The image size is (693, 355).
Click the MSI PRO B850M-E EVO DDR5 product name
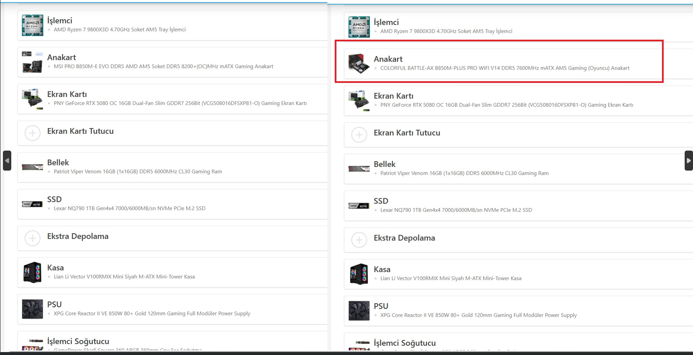[163, 66]
